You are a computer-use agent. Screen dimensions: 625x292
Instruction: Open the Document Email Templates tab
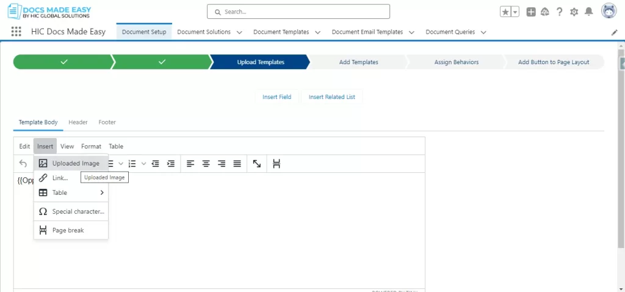(x=367, y=32)
